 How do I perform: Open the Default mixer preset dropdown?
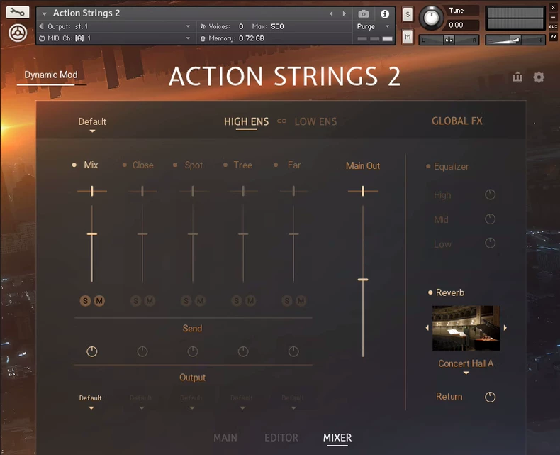pos(92,124)
